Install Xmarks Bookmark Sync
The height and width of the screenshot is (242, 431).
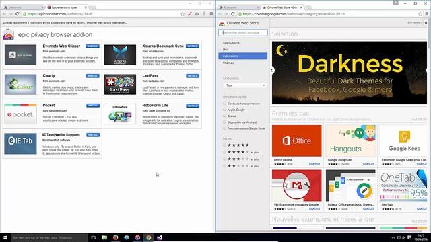click(x=193, y=46)
